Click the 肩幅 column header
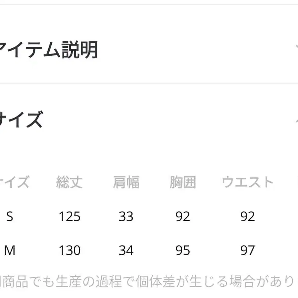This screenshot has height=298, width=298. click(125, 181)
